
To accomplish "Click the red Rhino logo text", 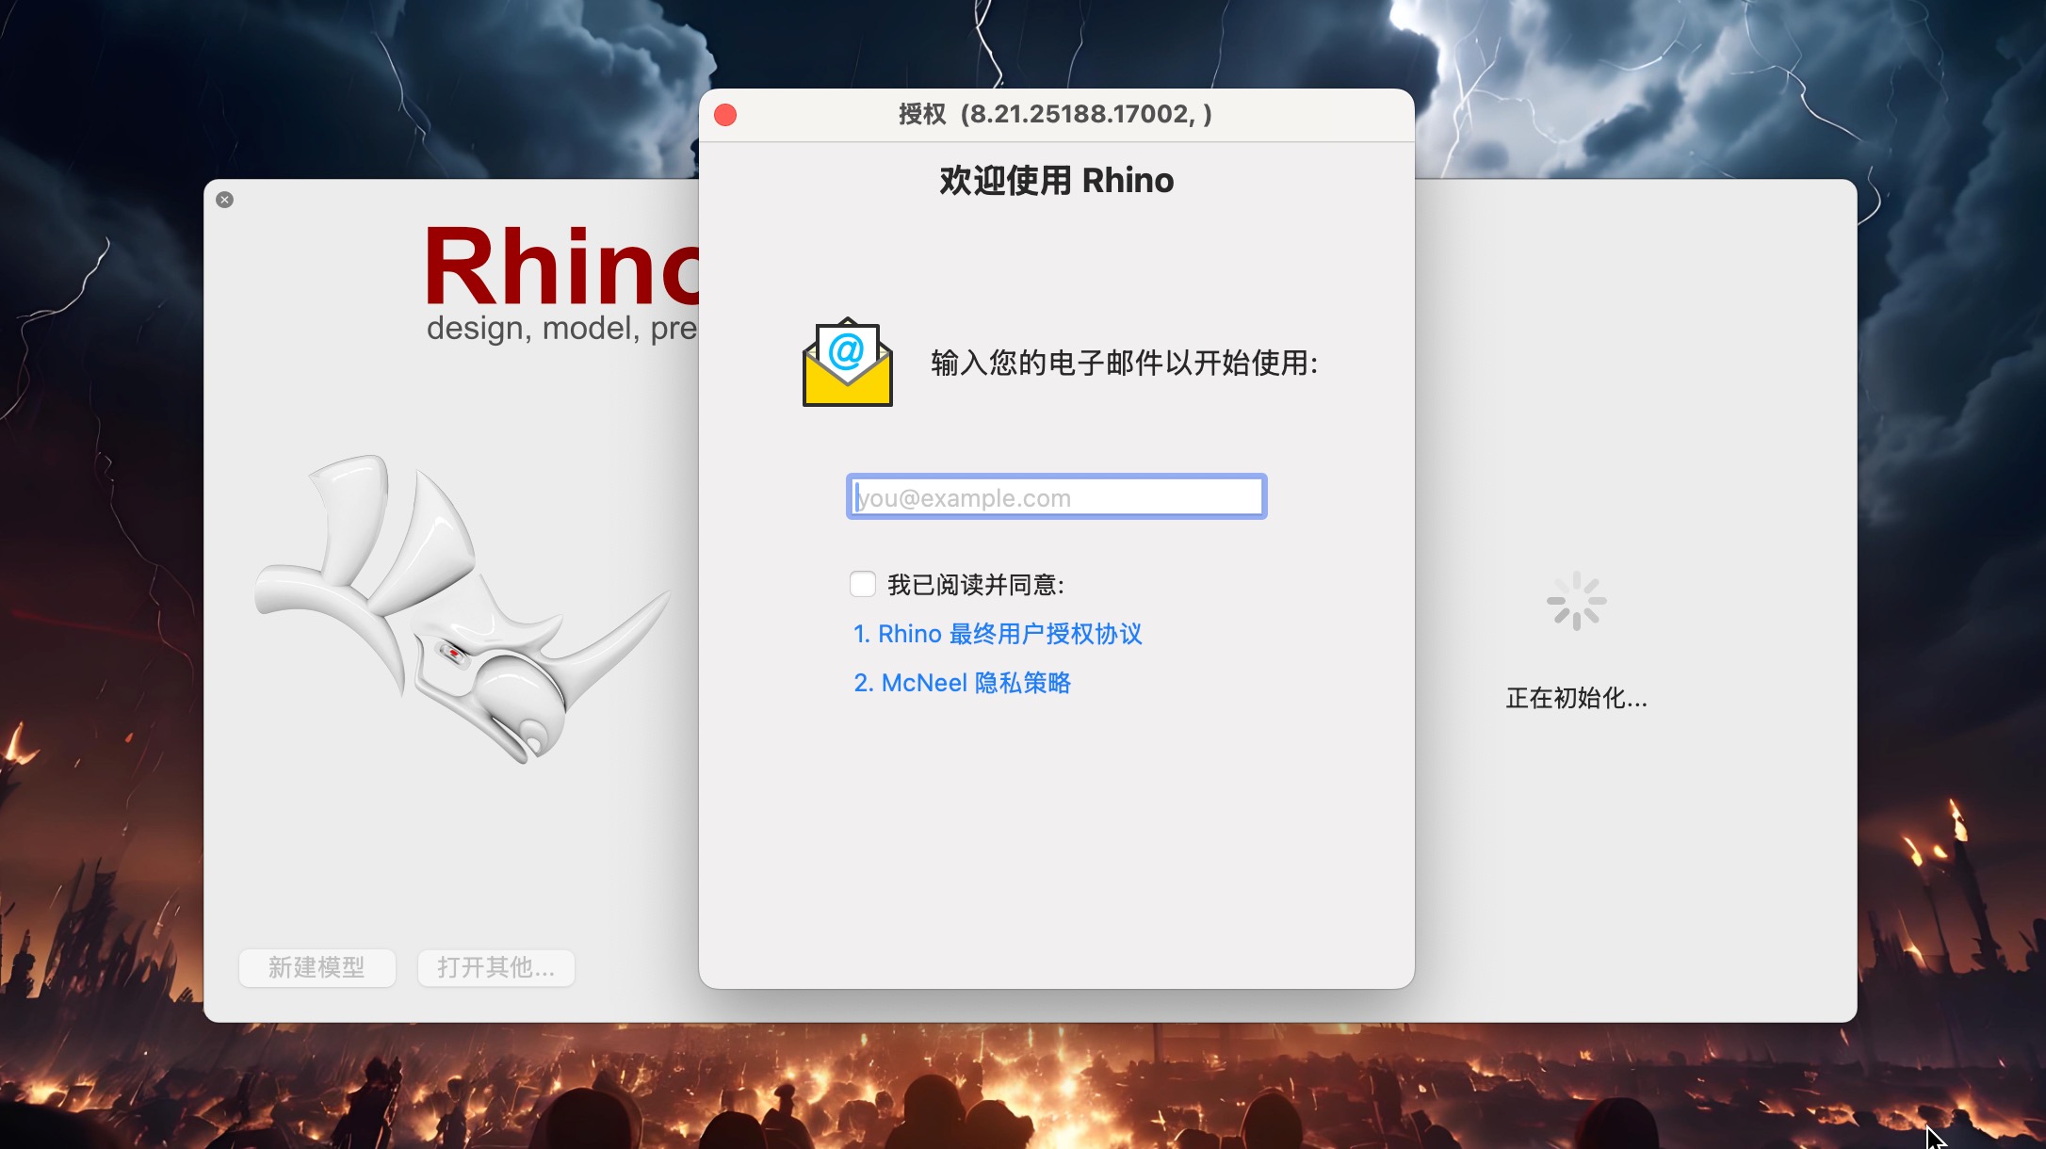I will pos(561,267).
